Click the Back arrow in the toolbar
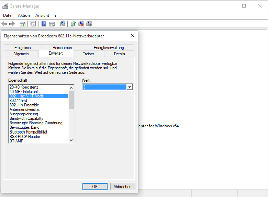 4,24
